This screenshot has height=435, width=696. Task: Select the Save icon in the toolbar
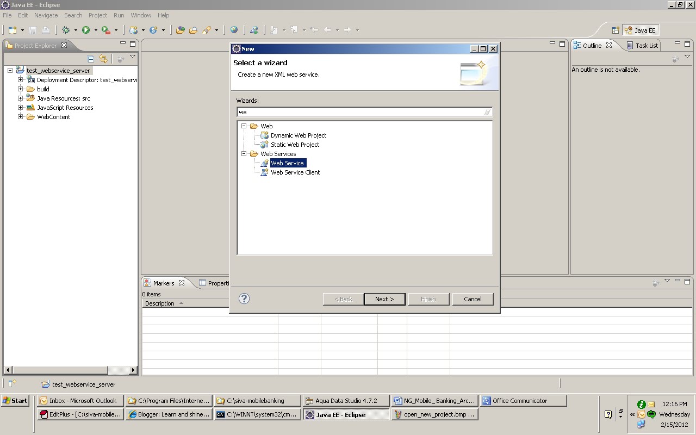[x=34, y=30]
